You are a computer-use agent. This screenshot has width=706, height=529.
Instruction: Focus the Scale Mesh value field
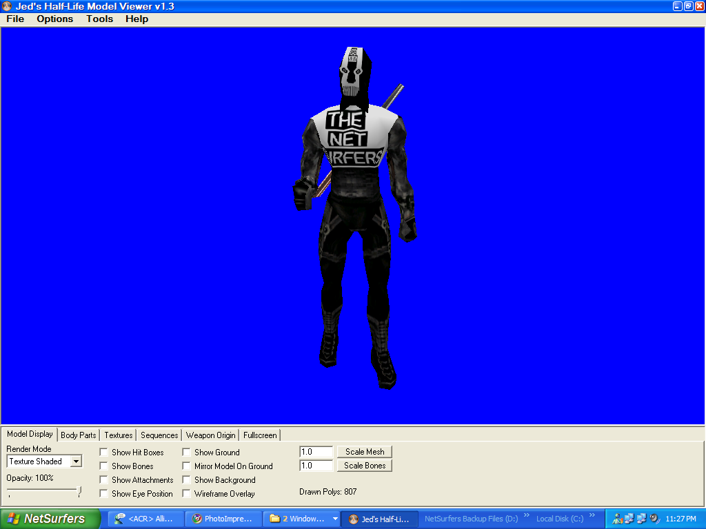pyautogui.click(x=316, y=452)
